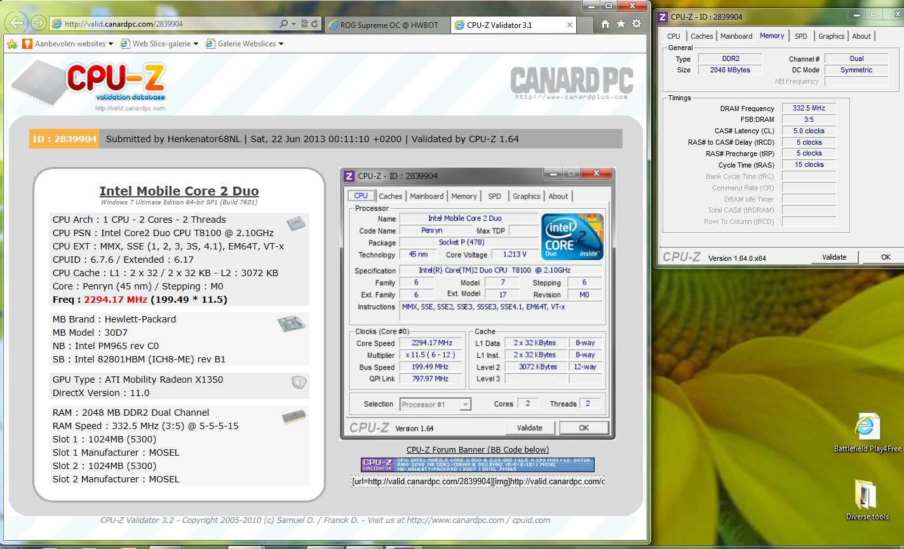Click the browser Forward arrow button
The image size is (904, 549).
(38, 23)
